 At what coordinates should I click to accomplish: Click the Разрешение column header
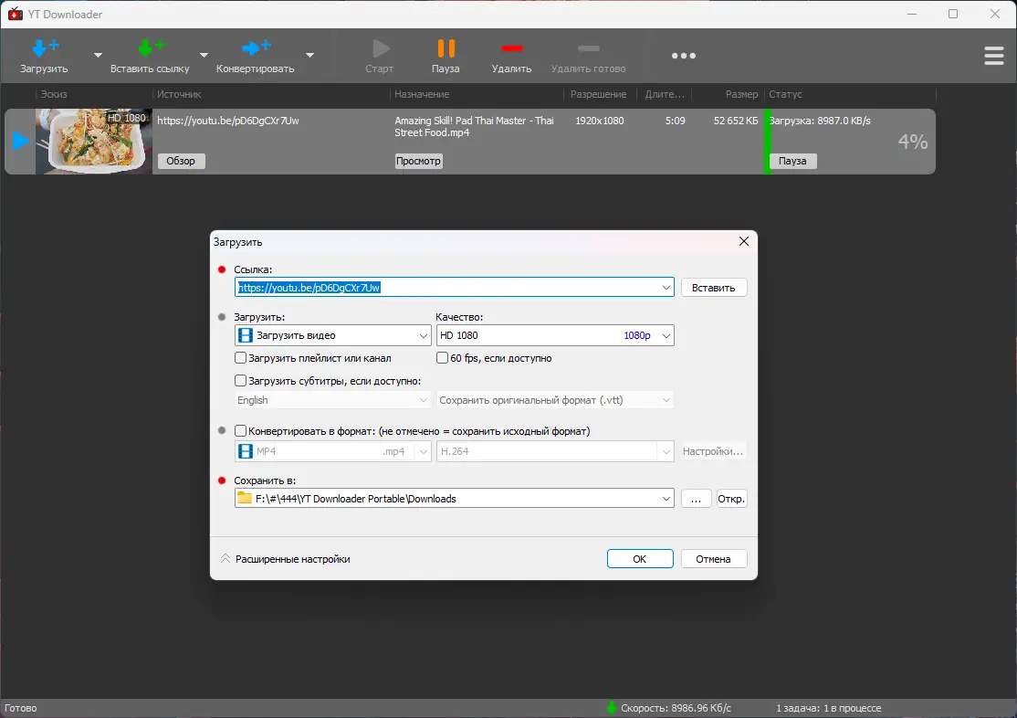pos(599,94)
